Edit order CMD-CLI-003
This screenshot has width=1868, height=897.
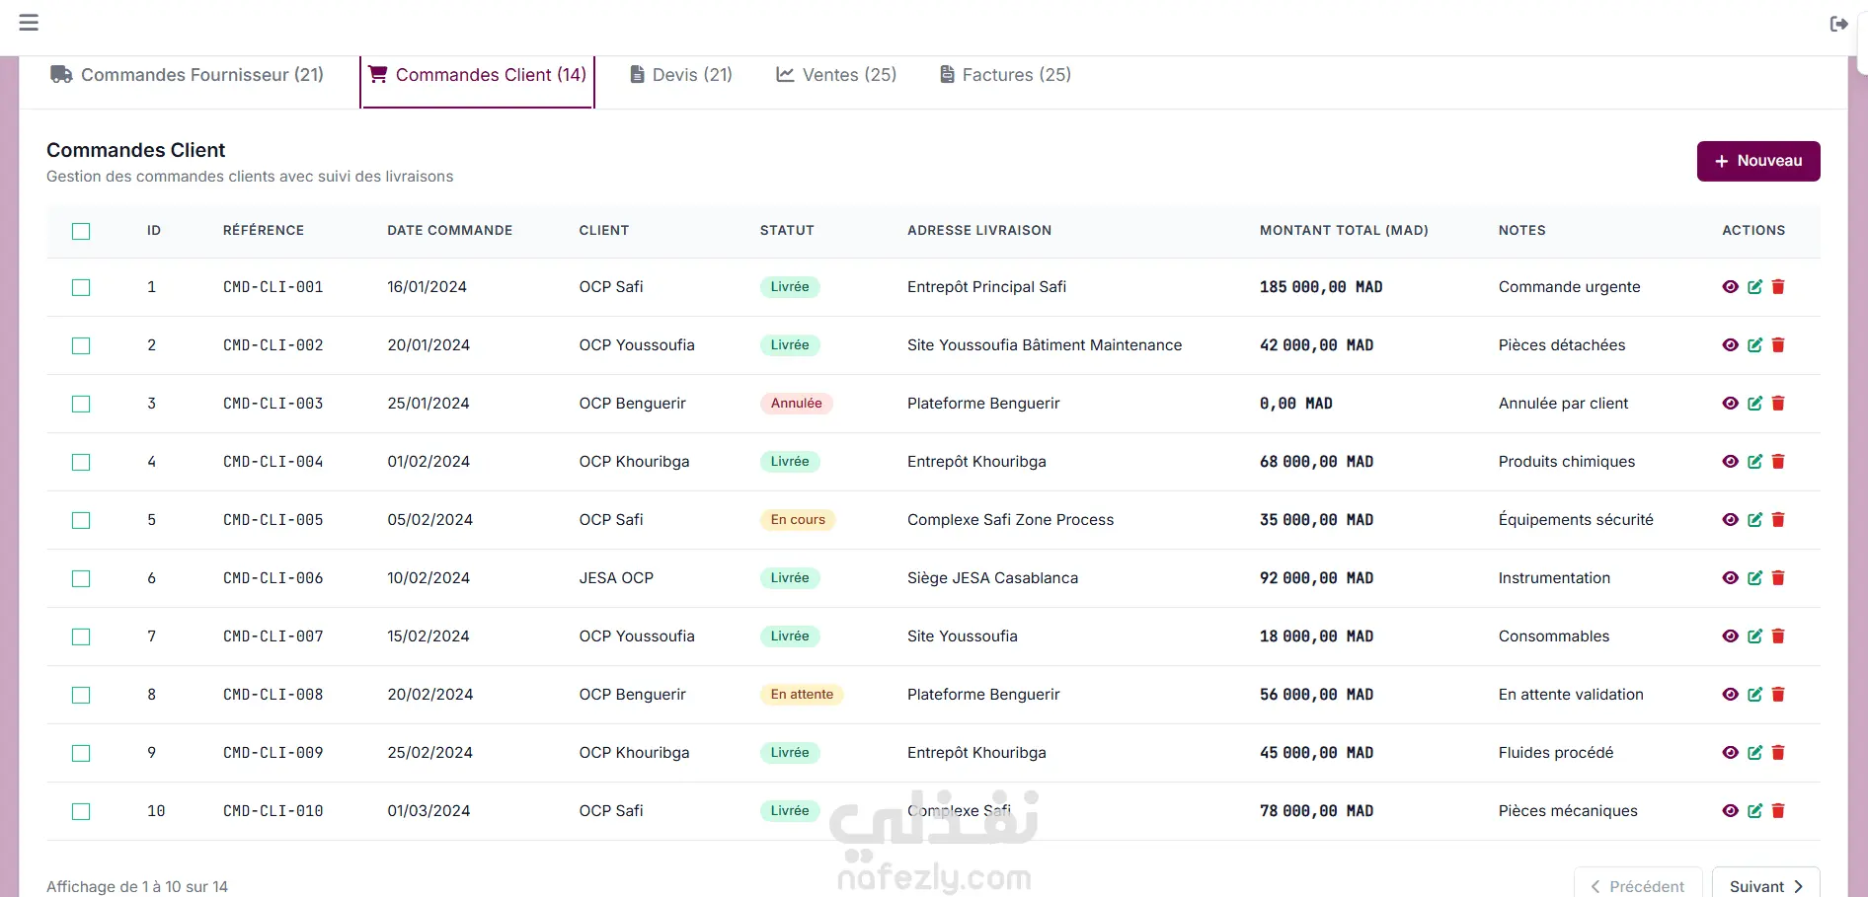(1754, 404)
